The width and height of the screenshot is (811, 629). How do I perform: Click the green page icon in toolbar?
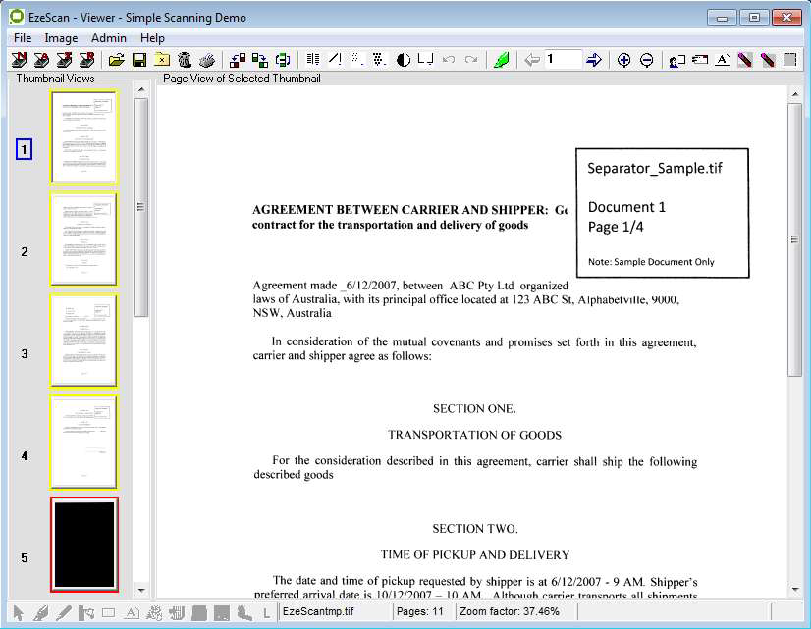501,60
